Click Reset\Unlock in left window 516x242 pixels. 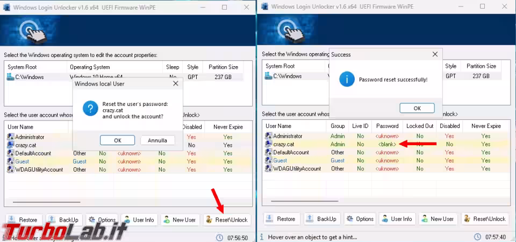point(227,219)
